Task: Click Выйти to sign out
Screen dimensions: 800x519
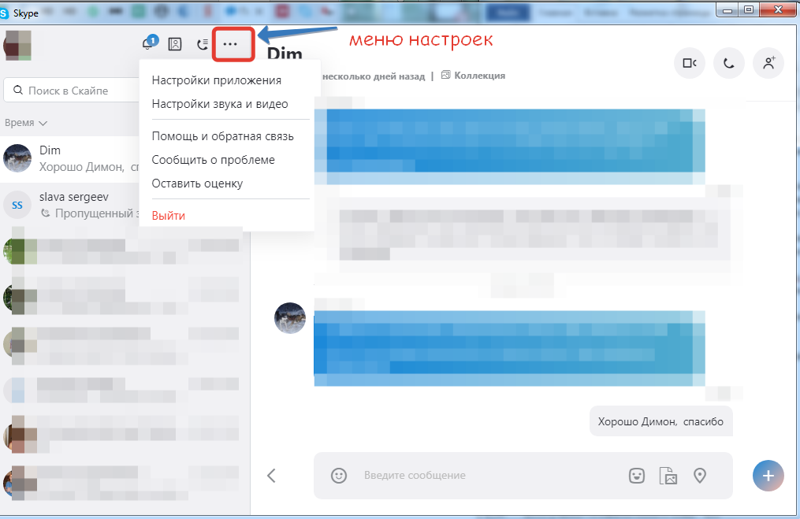Action: pos(168,215)
